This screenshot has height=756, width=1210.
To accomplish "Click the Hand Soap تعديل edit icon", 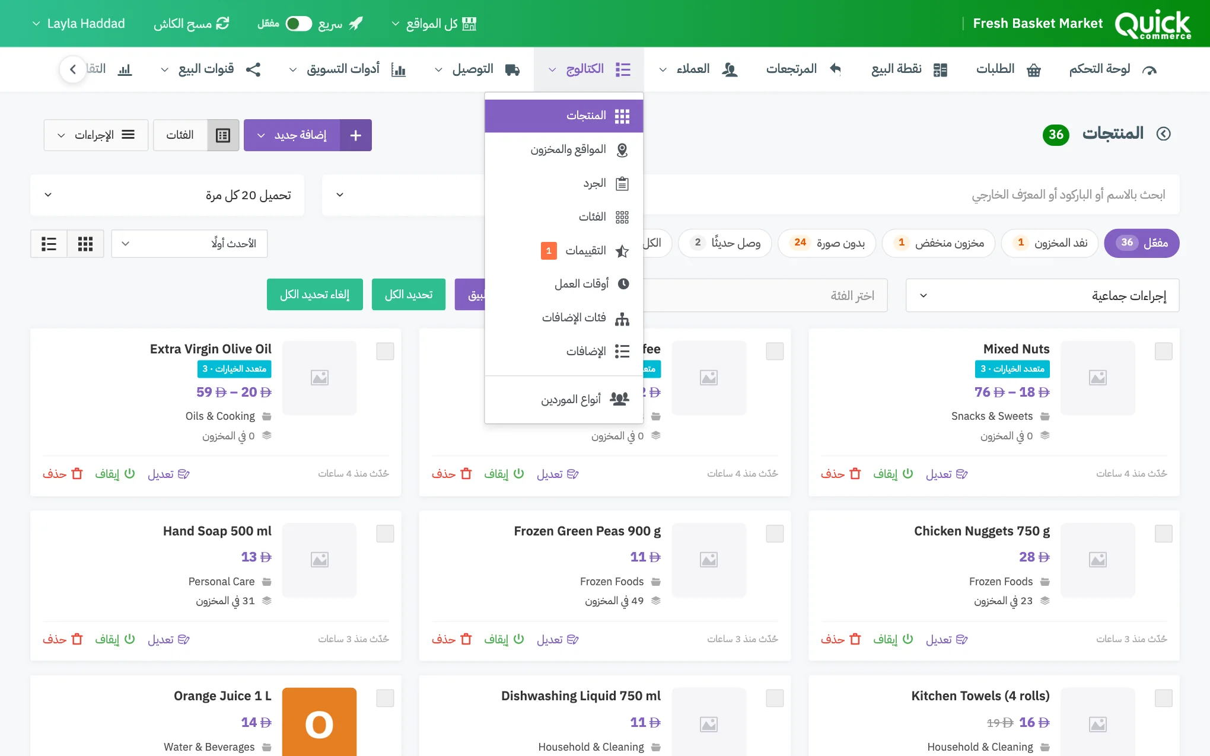I will 184,639.
